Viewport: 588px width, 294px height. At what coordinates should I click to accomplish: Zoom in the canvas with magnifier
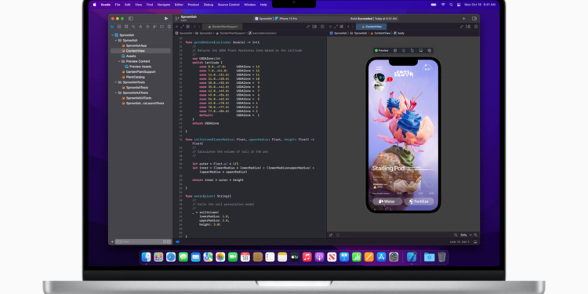pyautogui.click(x=476, y=235)
